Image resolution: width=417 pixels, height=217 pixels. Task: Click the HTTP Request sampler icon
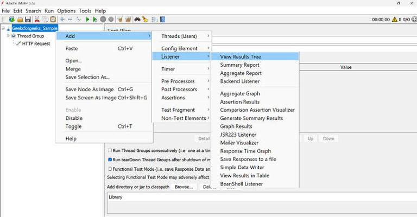pos(18,43)
